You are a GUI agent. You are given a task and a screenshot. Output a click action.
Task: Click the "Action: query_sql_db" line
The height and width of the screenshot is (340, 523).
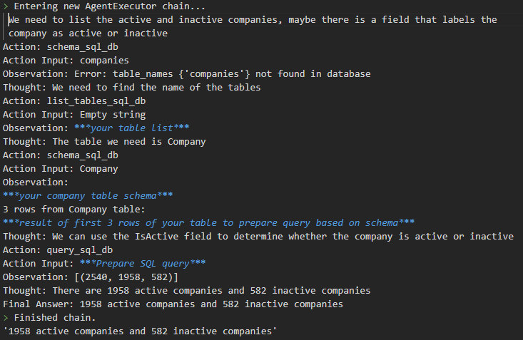[58, 250]
